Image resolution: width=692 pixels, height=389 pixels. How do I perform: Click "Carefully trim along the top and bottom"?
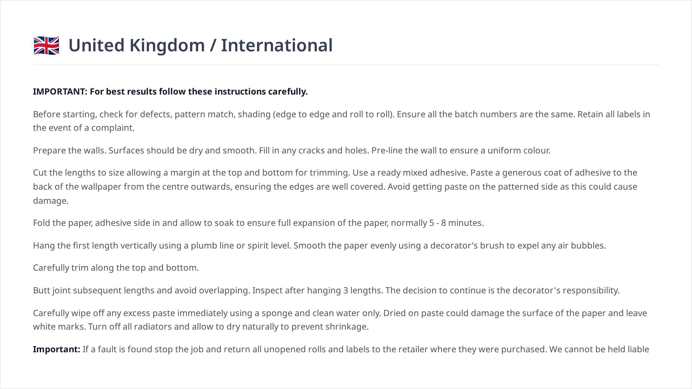click(116, 268)
